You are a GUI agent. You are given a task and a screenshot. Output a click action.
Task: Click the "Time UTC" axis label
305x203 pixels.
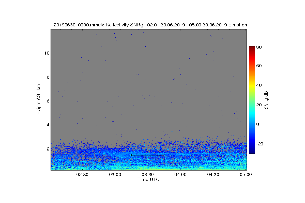(149, 179)
